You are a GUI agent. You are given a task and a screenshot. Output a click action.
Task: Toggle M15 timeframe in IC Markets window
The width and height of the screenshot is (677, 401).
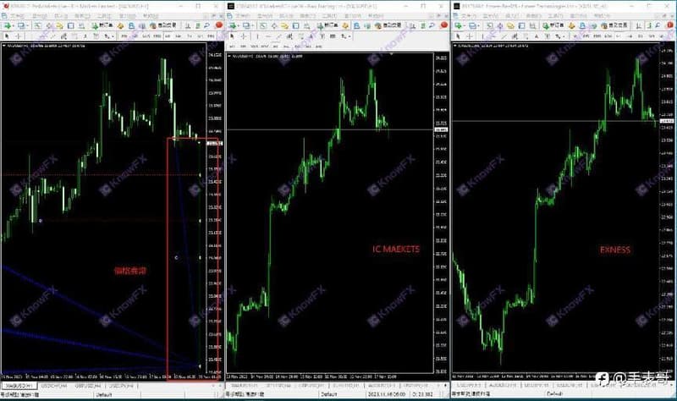[255, 47]
